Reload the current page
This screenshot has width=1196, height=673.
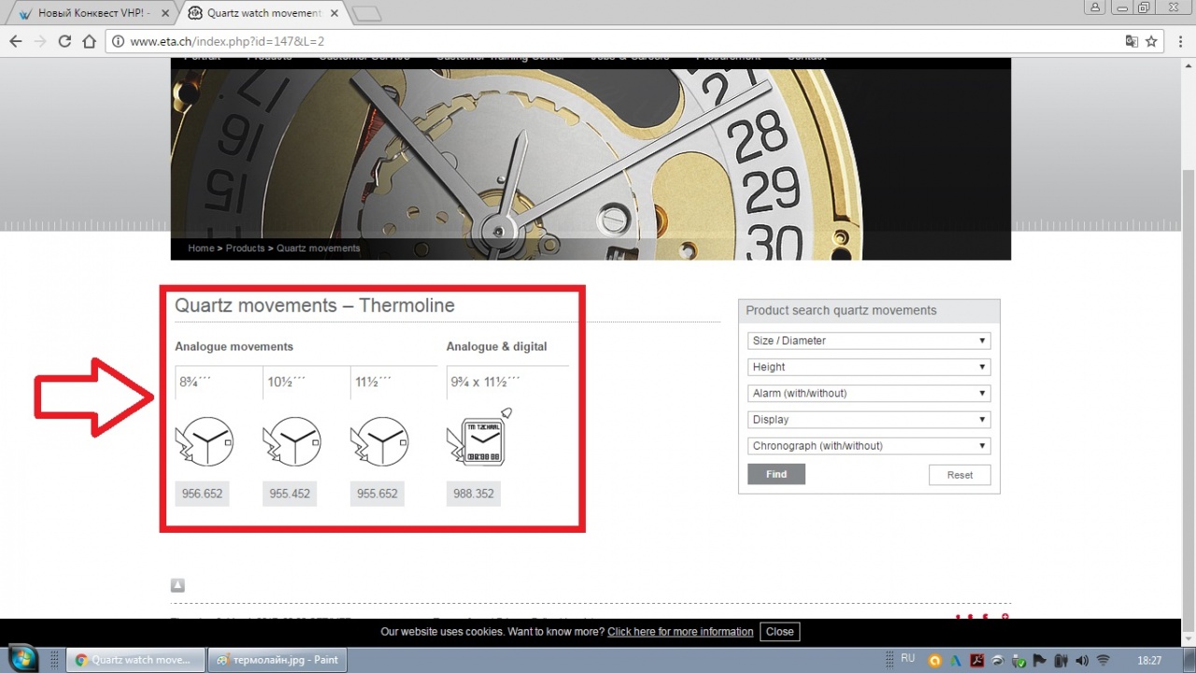click(64, 41)
